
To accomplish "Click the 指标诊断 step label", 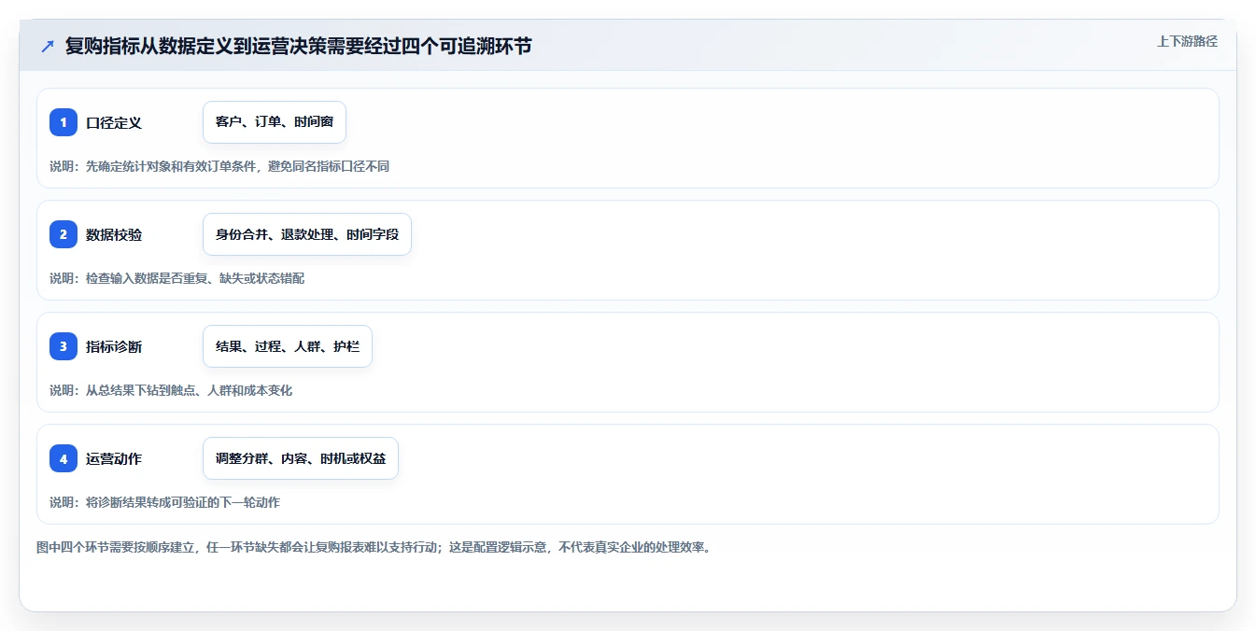I will click(114, 346).
